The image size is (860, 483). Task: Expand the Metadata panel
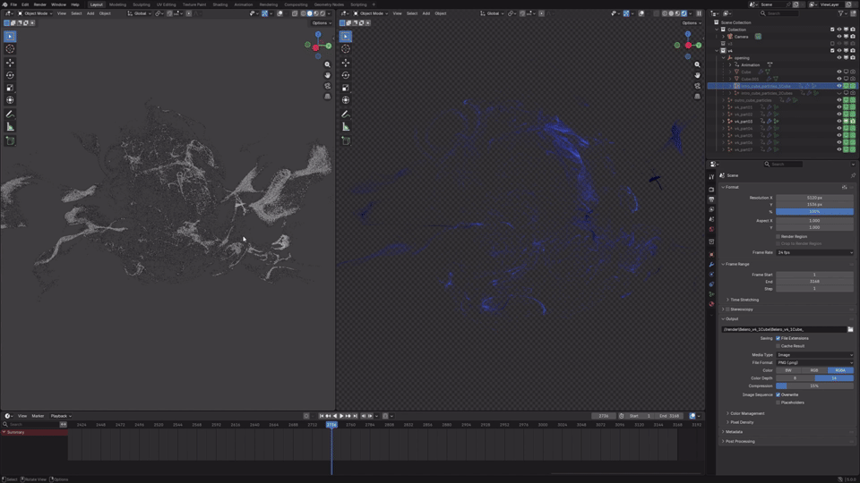732,432
